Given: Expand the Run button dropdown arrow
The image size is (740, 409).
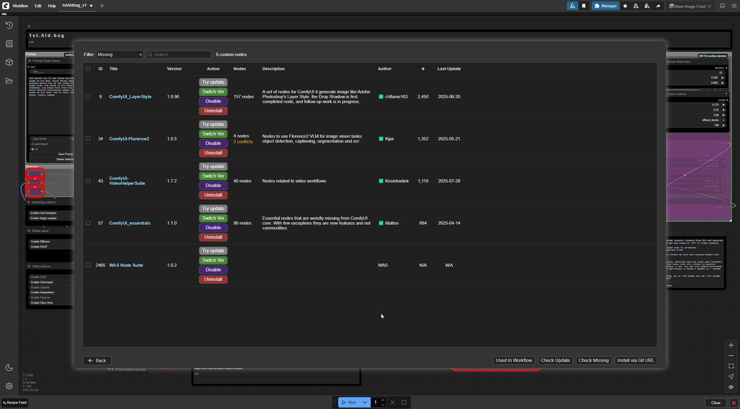Looking at the screenshot, I should pos(365,402).
